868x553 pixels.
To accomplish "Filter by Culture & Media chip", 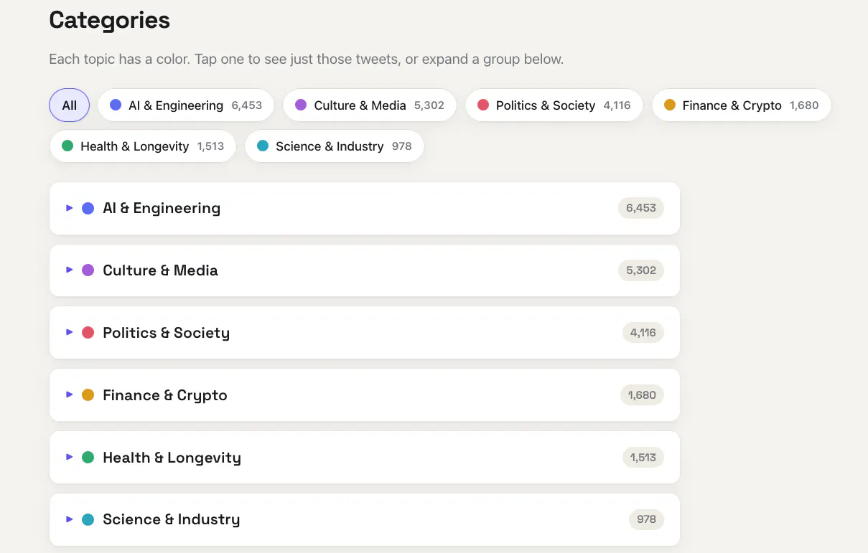I will pyautogui.click(x=370, y=105).
